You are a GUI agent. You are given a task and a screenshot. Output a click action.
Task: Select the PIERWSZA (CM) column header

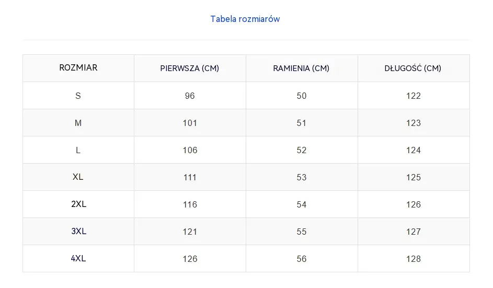coord(190,68)
